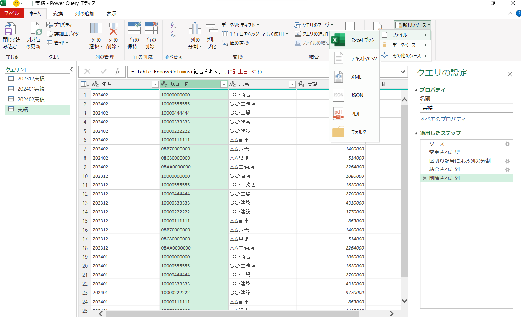Click Use First Row as Headers (1行目をヘッダーとして使用)
521x317 pixels.
pyautogui.click(x=255, y=34)
